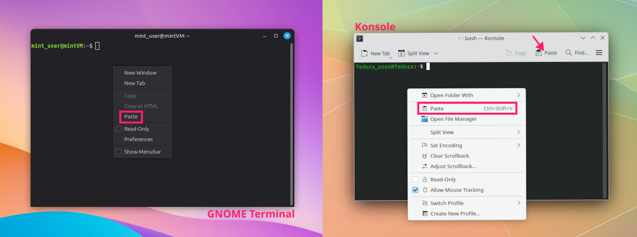Select Adjust Scrollback menu entry

coord(467,166)
